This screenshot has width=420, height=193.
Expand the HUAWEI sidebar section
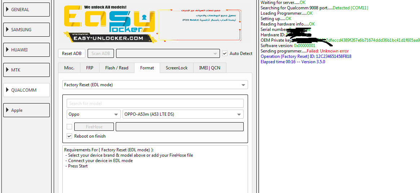(x=26, y=50)
